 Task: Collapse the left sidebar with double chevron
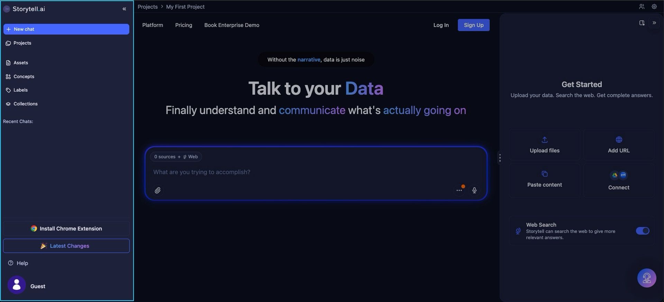(124, 9)
